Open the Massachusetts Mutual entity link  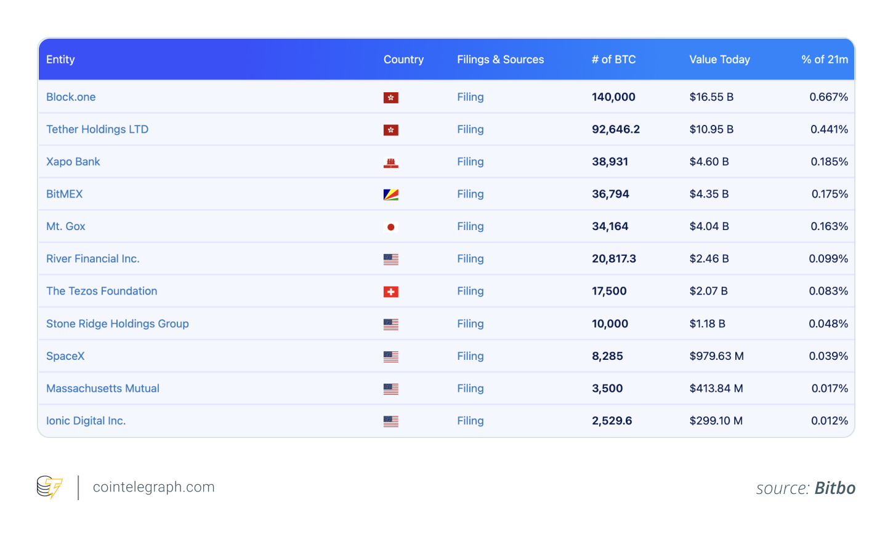pyautogui.click(x=102, y=388)
